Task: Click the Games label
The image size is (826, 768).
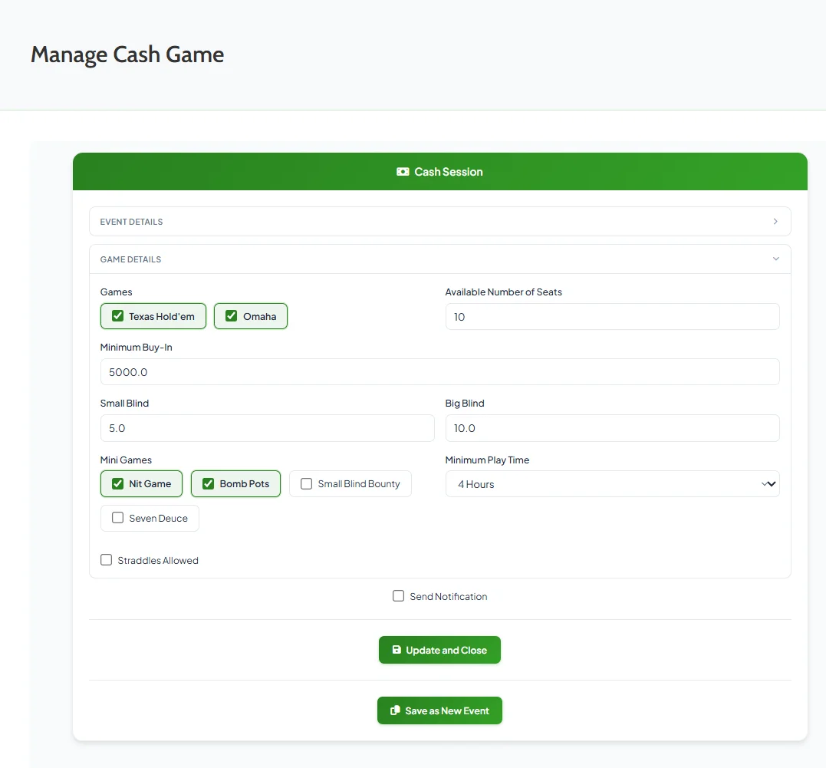Action: tap(116, 292)
